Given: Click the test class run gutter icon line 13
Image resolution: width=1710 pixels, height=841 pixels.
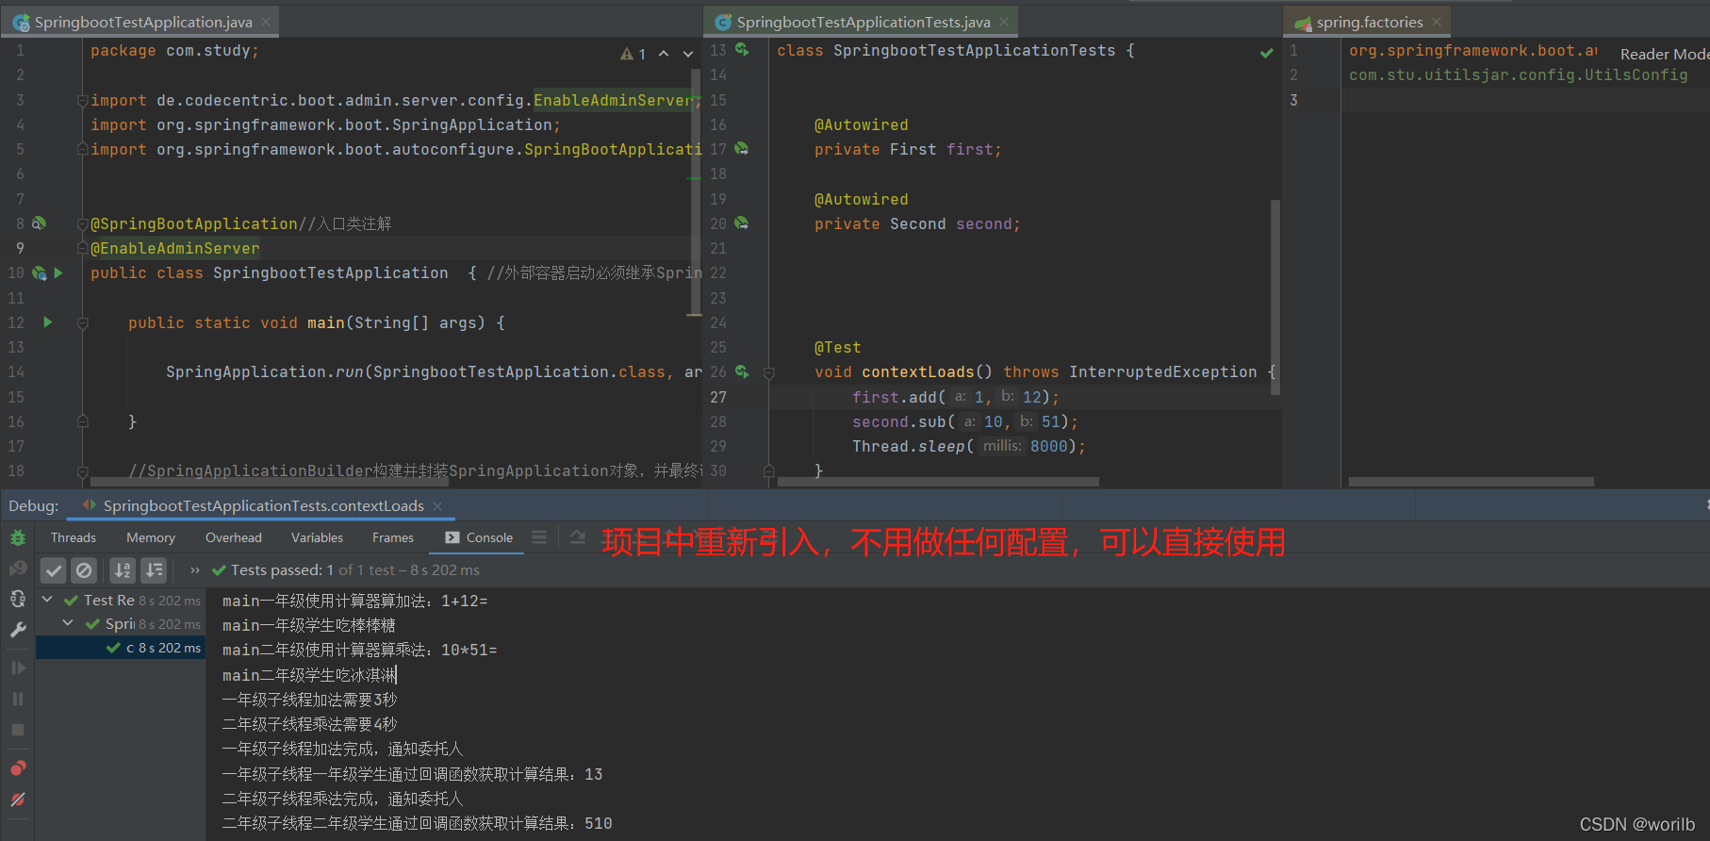Looking at the screenshot, I should pos(742,49).
